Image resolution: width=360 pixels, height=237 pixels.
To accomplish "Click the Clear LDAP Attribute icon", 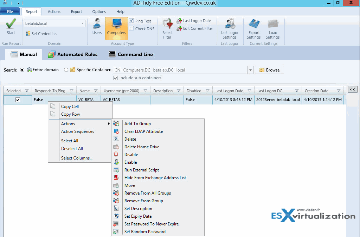I will pos(116,131).
